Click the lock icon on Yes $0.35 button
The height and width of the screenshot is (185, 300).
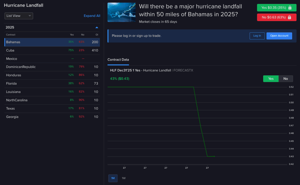pyautogui.click(x=290, y=8)
